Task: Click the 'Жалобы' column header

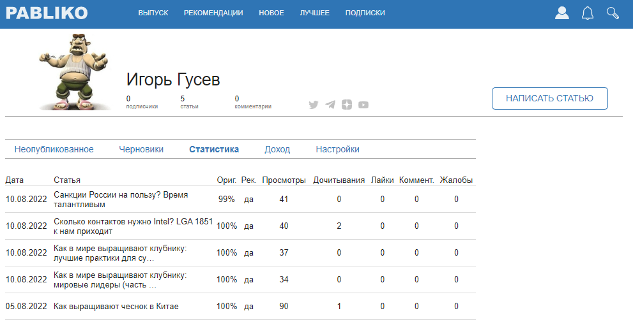Action: click(456, 180)
